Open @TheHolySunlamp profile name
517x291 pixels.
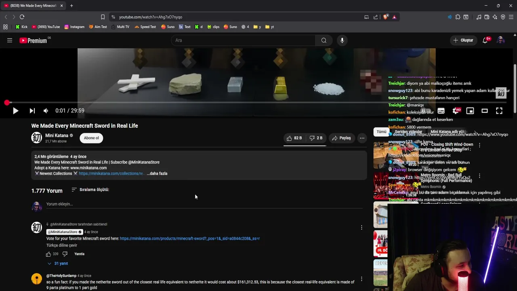tap(61, 276)
